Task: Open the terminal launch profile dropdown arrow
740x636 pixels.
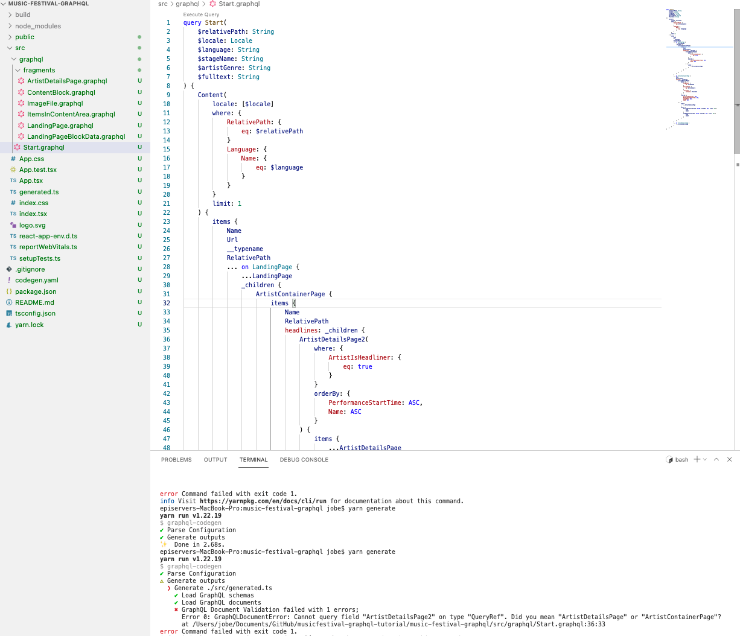Action: [705, 460]
